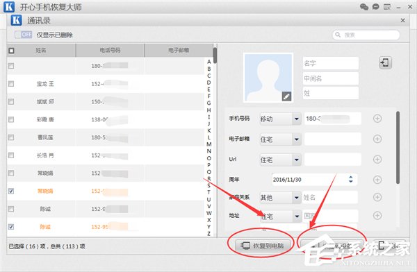Viewport: 417px width, 272px height.
Task: Add a relation with plus icon beside 姓名
Action: click(377, 197)
